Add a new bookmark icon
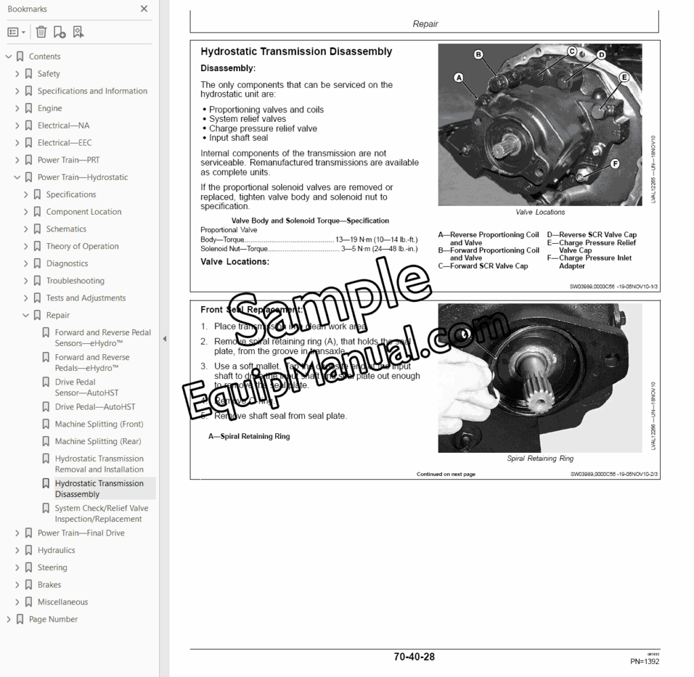The image size is (694, 677). tap(60, 32)
